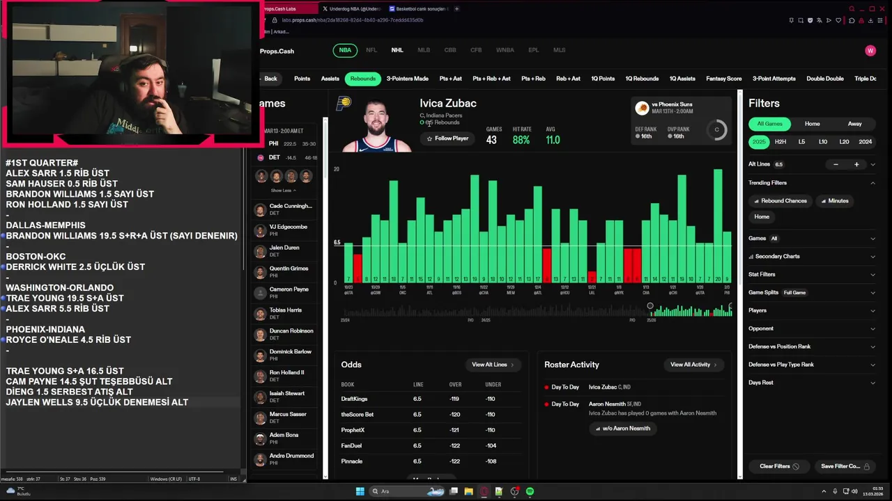Image resolution: width=892 pixels, height=501 pixels.
Task: Select the L20 games filter
Action: point(844,142)
